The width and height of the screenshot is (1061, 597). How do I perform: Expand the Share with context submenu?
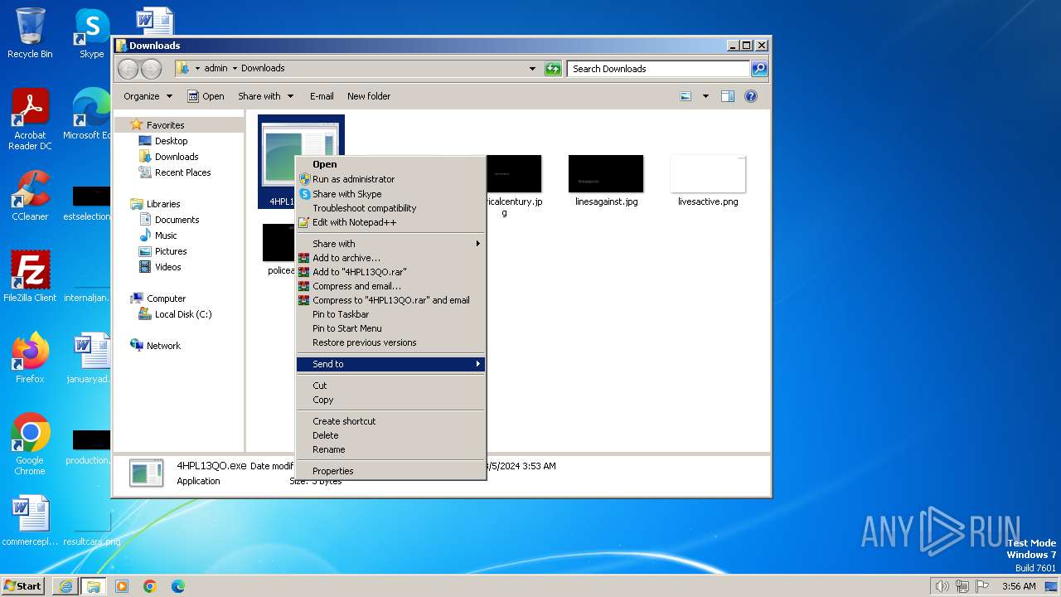(x=390, y=244)
